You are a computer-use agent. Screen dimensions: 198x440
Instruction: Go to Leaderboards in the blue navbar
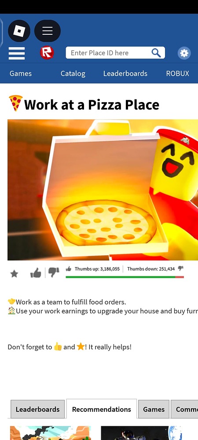pos(125,73)
